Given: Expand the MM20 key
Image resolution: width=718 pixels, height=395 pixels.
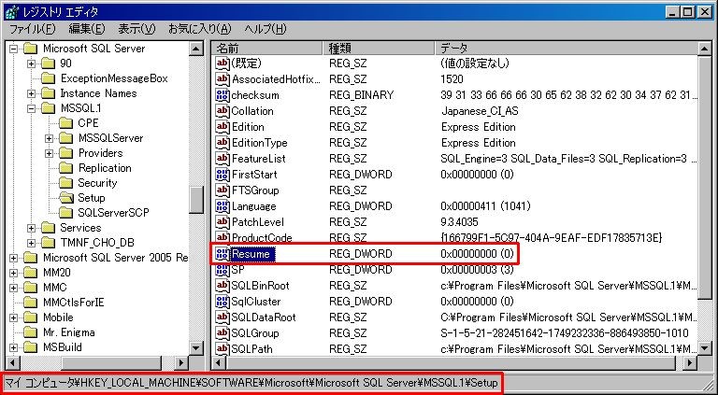Looking at the screenshot, I should coord(14,273).
